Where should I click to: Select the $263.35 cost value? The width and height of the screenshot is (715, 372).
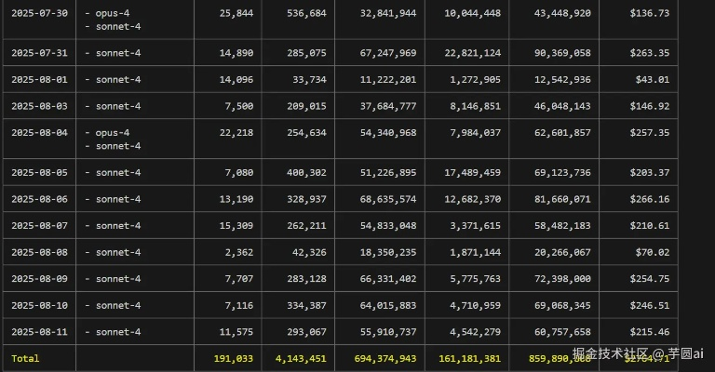pos(649,53)
